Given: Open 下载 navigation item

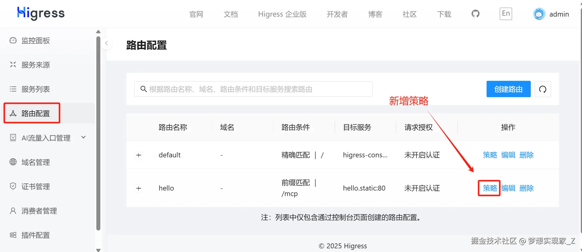Looking at the screenshot, I should pyautogui.click(x=444, y=14).
